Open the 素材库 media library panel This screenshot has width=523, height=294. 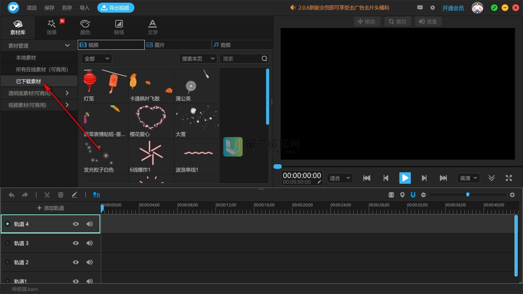[18, 28]
